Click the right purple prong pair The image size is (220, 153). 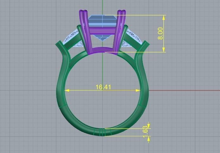pyautogui.click(x=119, y=32)
